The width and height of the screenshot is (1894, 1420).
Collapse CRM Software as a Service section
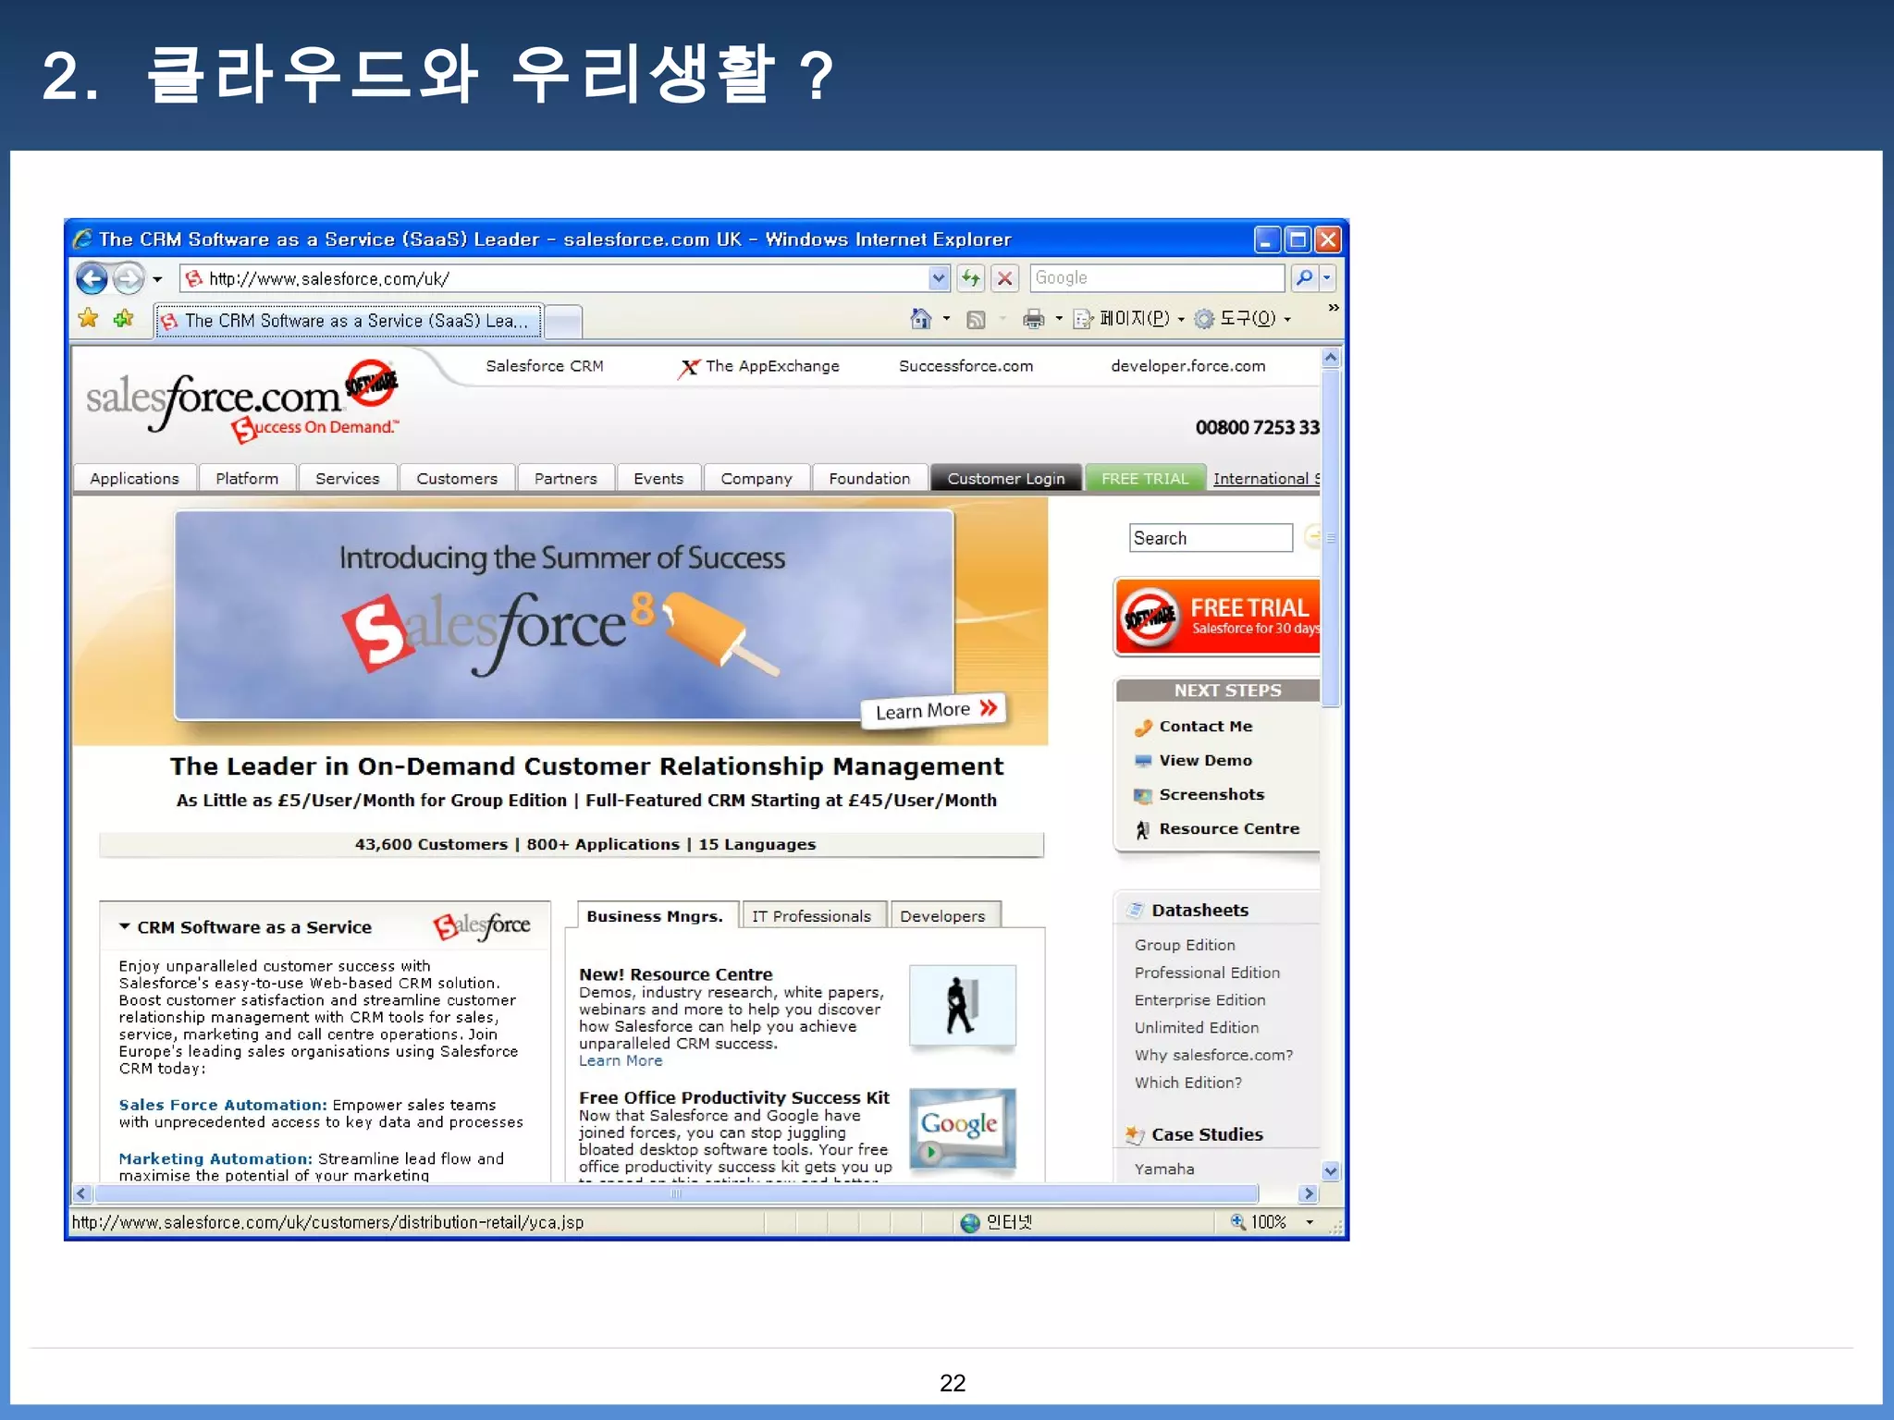pyautogui.click(x=124, y=926)
